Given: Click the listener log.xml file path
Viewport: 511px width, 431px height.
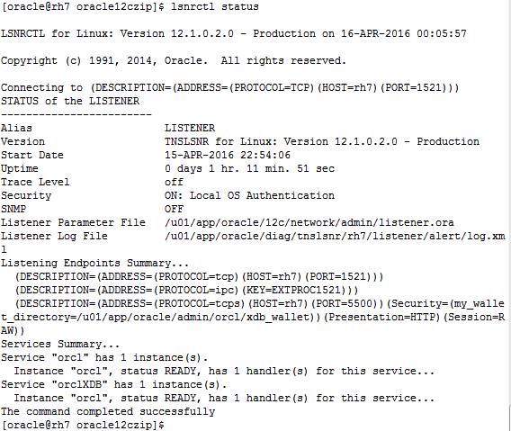Looking at the screenshot, I should tap(335, 237).
